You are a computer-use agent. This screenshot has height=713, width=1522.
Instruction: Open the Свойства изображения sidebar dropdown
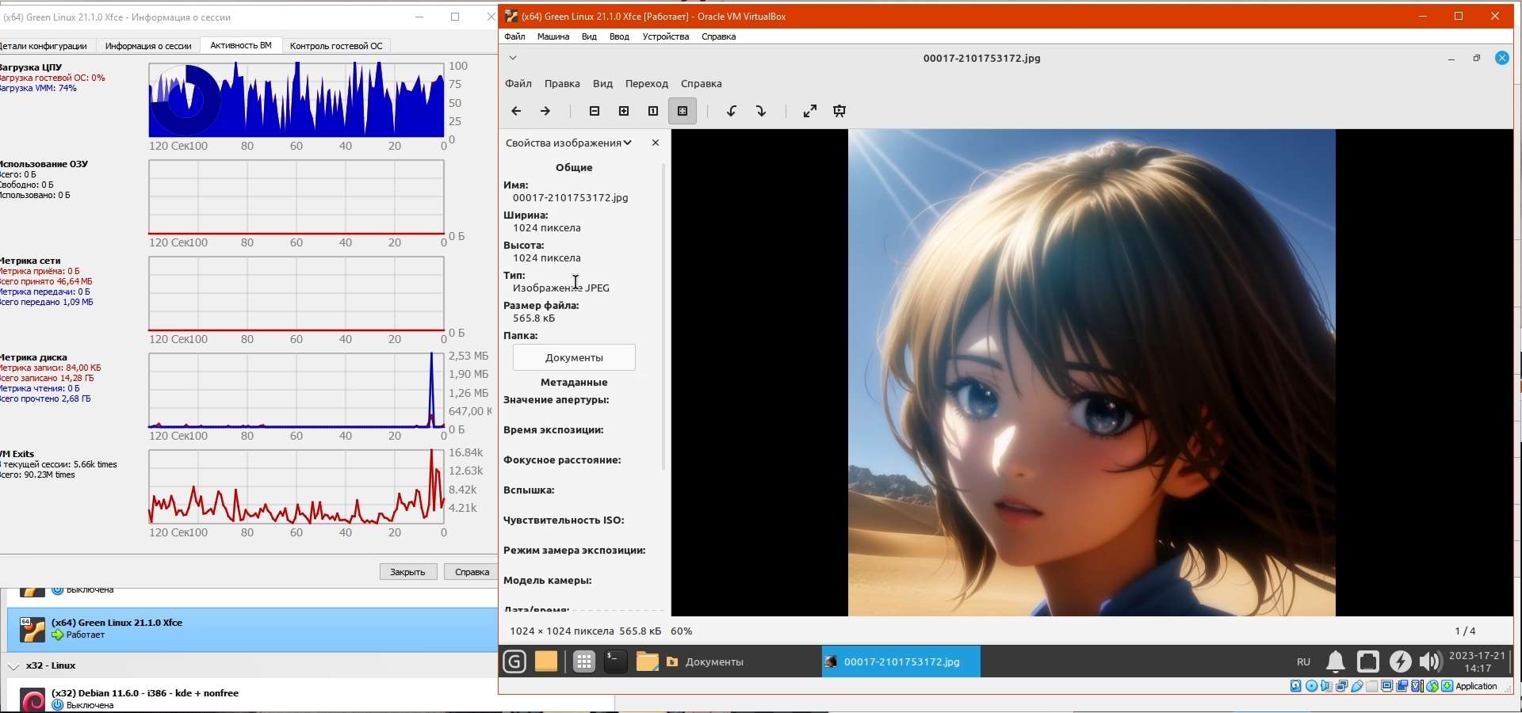pos(568,143)
